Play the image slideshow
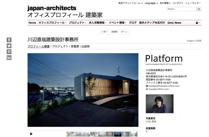 [x=32, y=134]
